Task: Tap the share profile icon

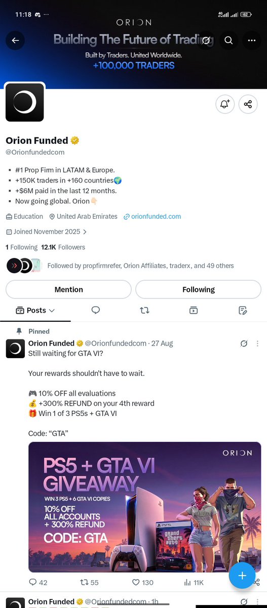Action: tap(248, 104)
